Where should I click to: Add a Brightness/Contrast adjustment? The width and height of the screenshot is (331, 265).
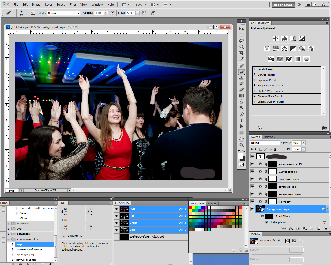276,38
